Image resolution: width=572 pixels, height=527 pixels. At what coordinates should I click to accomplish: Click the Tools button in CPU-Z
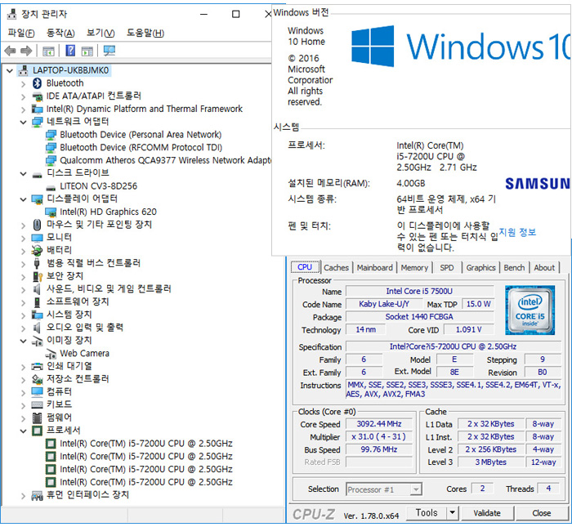(427, 513)
